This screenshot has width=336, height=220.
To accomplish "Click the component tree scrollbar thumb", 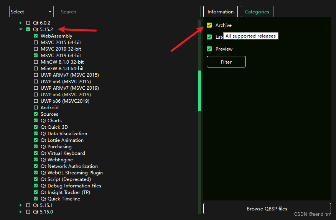I will tap(199, 90).
